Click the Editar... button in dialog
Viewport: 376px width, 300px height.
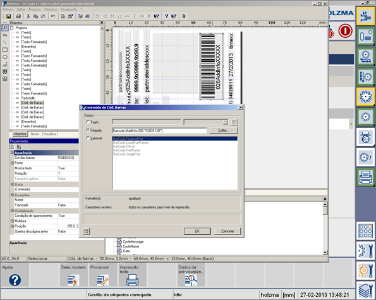click(224, 130)
